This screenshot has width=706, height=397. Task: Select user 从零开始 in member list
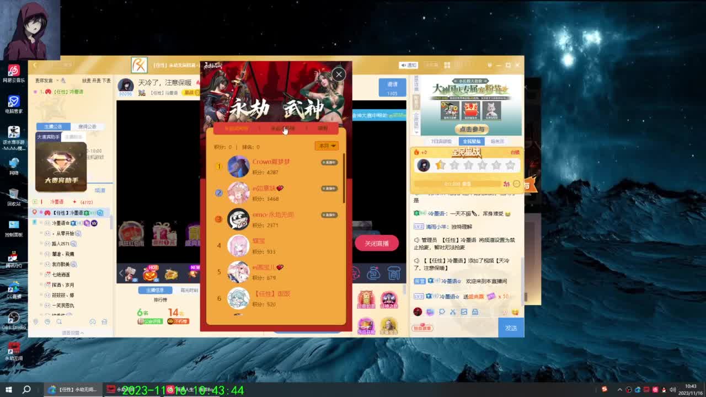click(65, 233)
